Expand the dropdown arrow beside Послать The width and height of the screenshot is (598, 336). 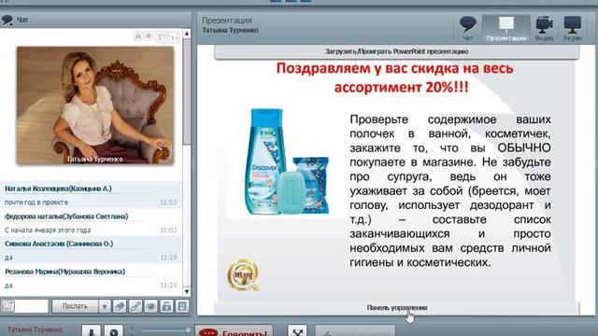[x=104, y=306]
